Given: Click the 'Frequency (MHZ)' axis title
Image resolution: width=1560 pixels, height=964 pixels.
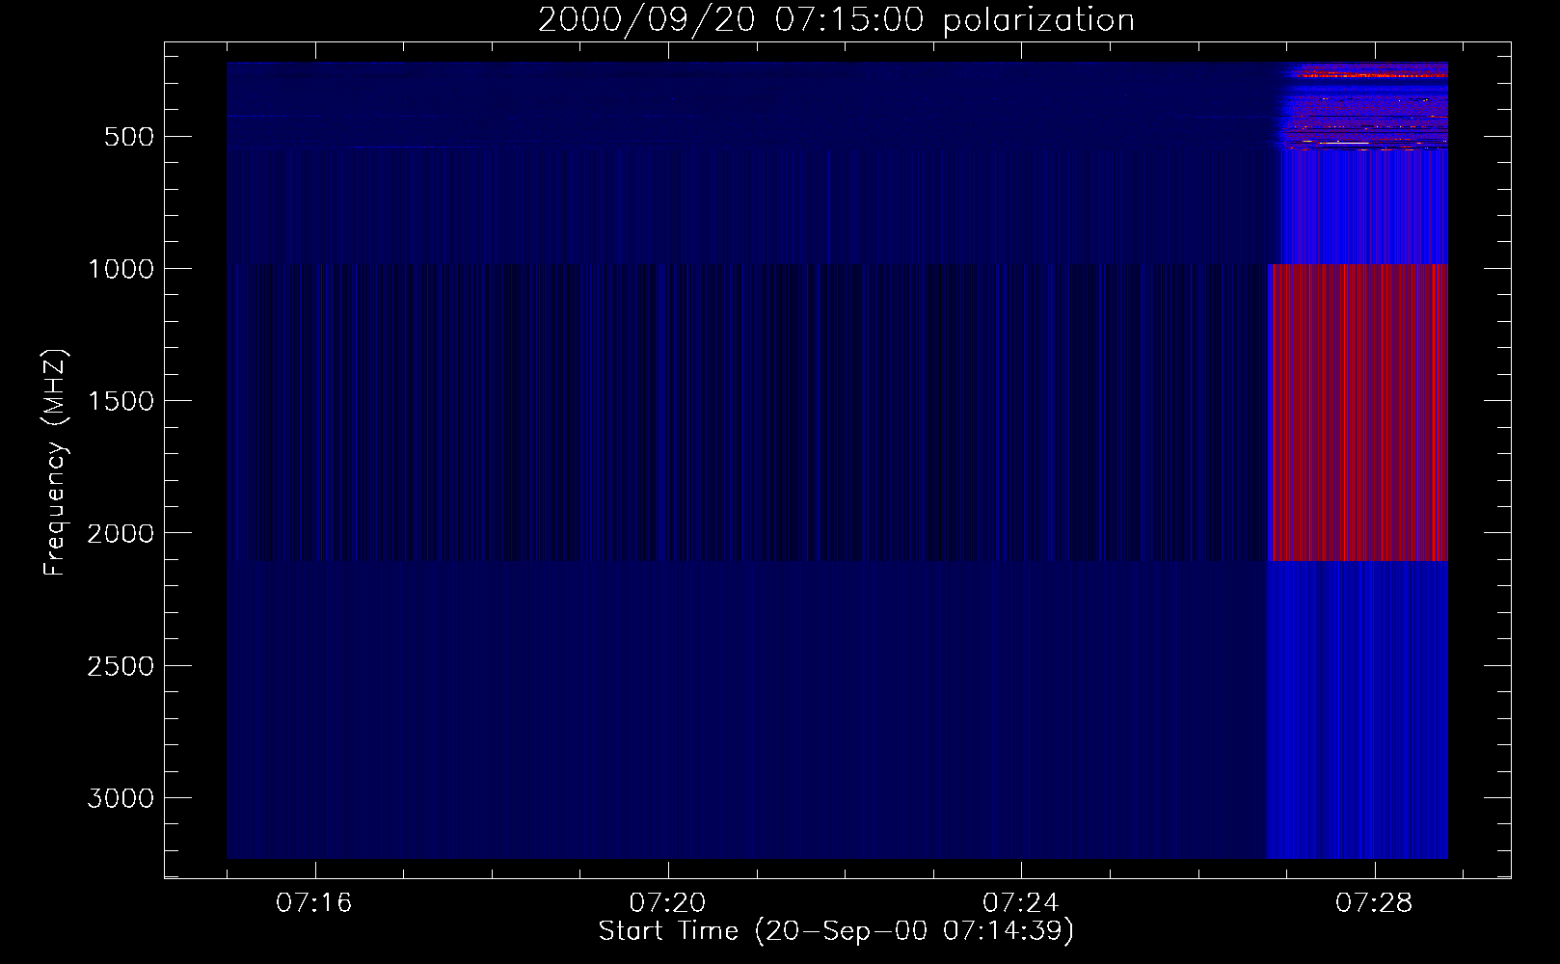Looking at the screenshot, I should click(55, 462).
